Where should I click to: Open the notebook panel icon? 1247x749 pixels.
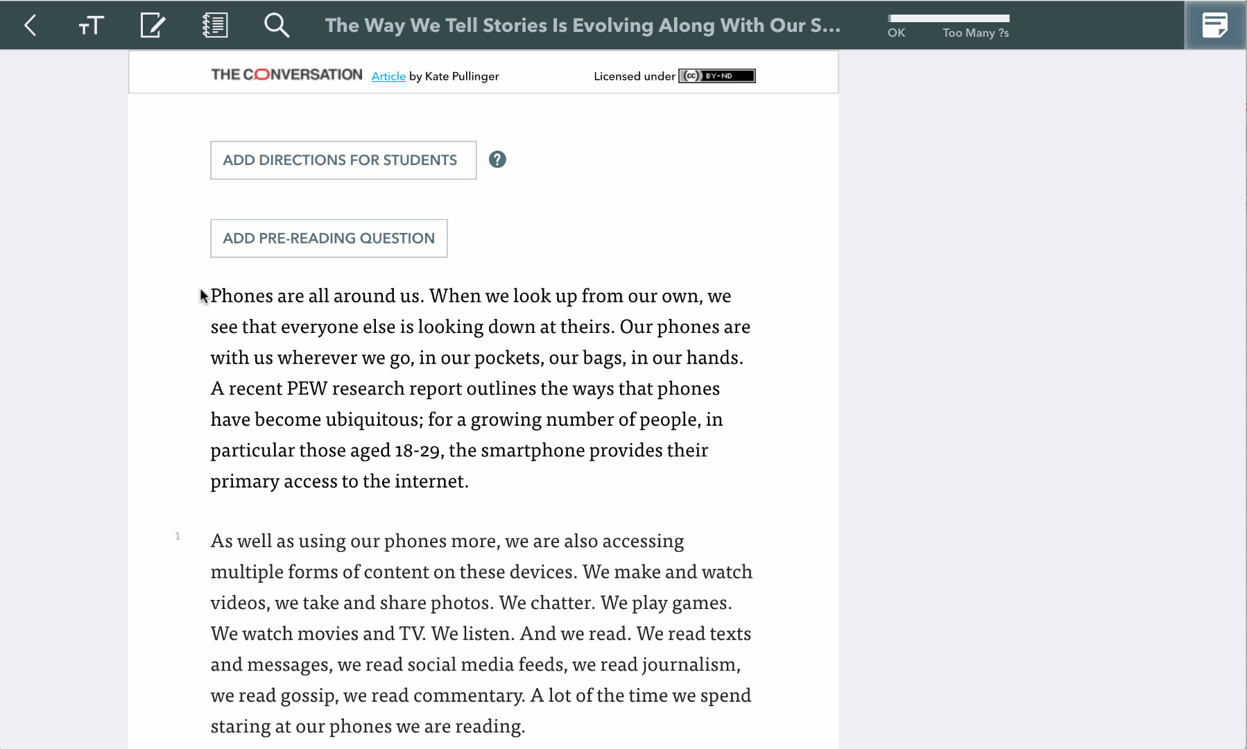(214, 25)
